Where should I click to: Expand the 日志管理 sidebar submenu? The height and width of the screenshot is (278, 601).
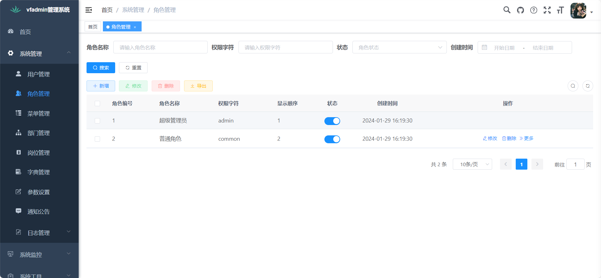(39, 232)
